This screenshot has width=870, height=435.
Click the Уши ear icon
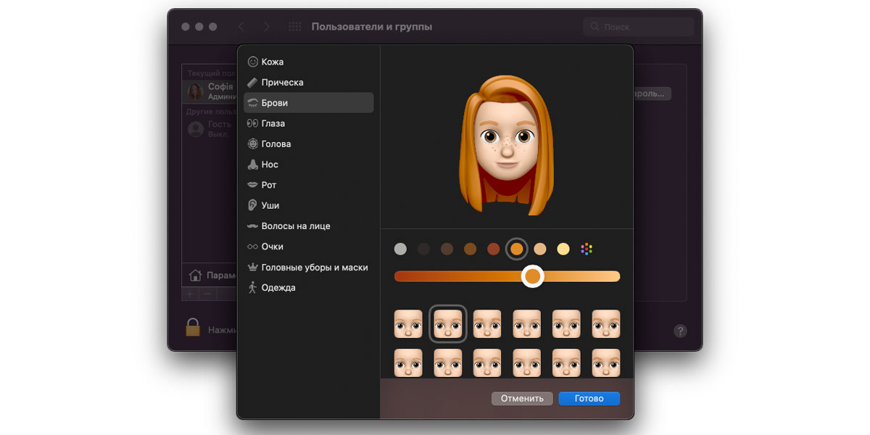pos(253,205)
